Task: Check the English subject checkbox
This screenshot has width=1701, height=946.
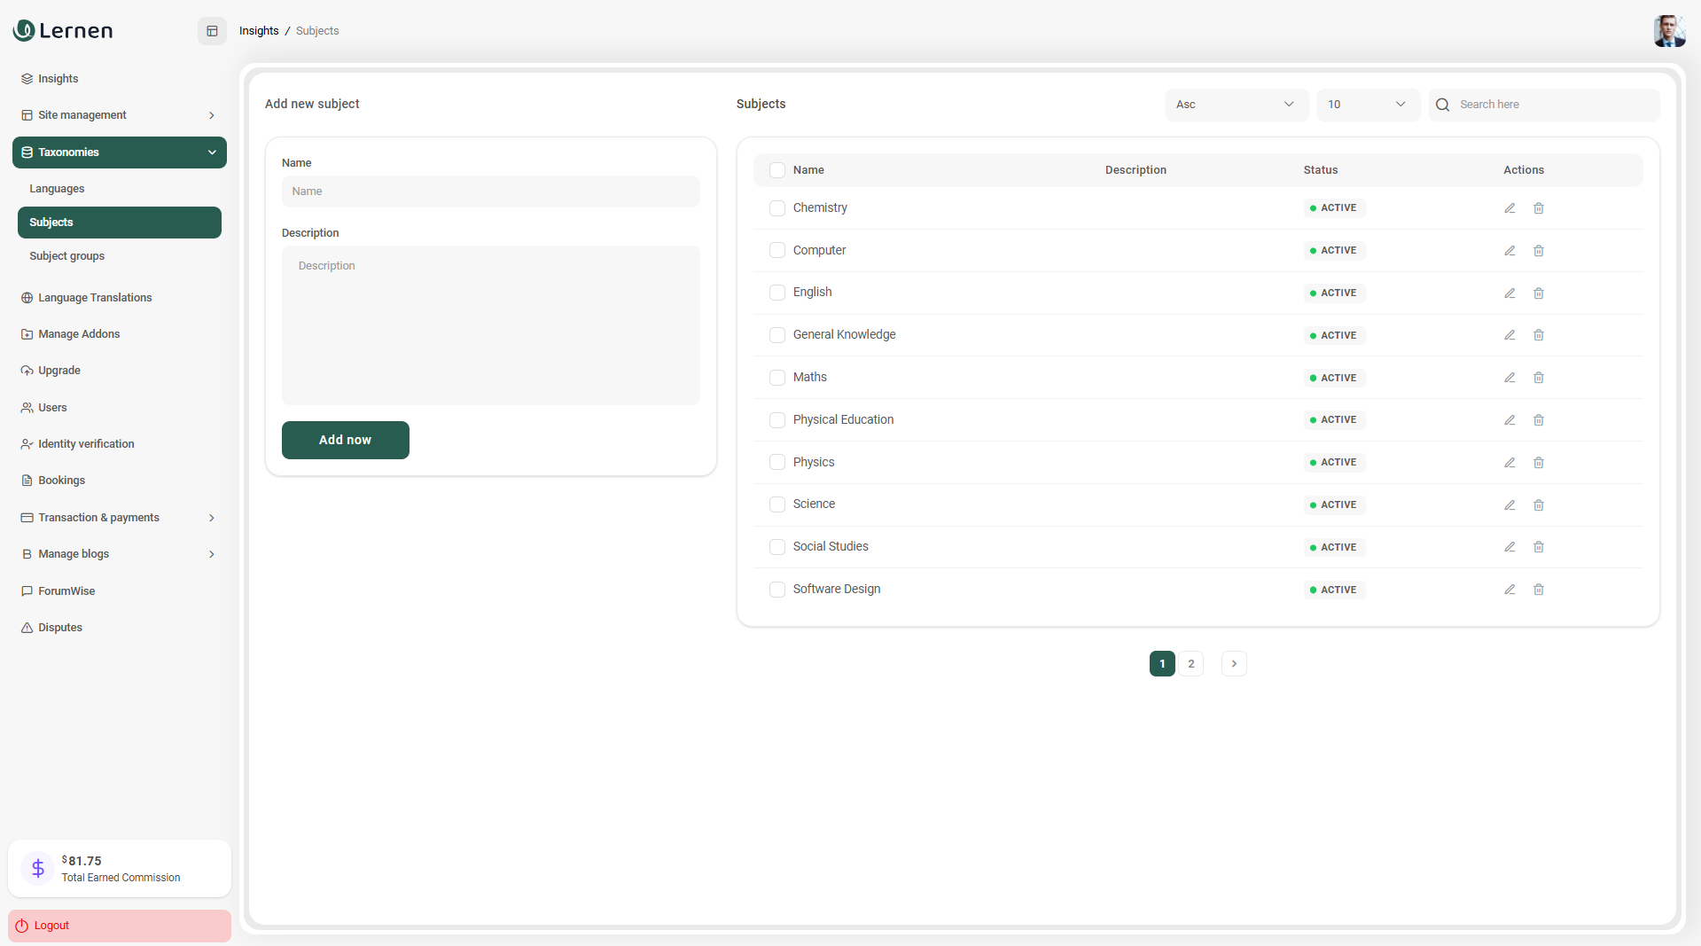Action: click(777, 293)
